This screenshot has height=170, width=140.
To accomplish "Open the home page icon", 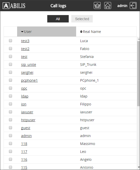I will pyautogui.click(x=108, y=6).
